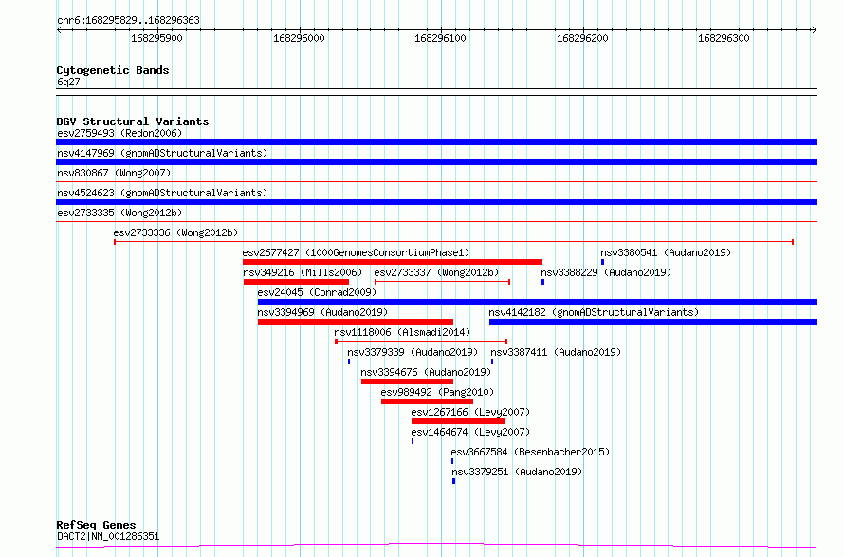Open nsv3380541 (Audano2019) variant label
Viewport: 844px width, 557px height.
point(666,252)
